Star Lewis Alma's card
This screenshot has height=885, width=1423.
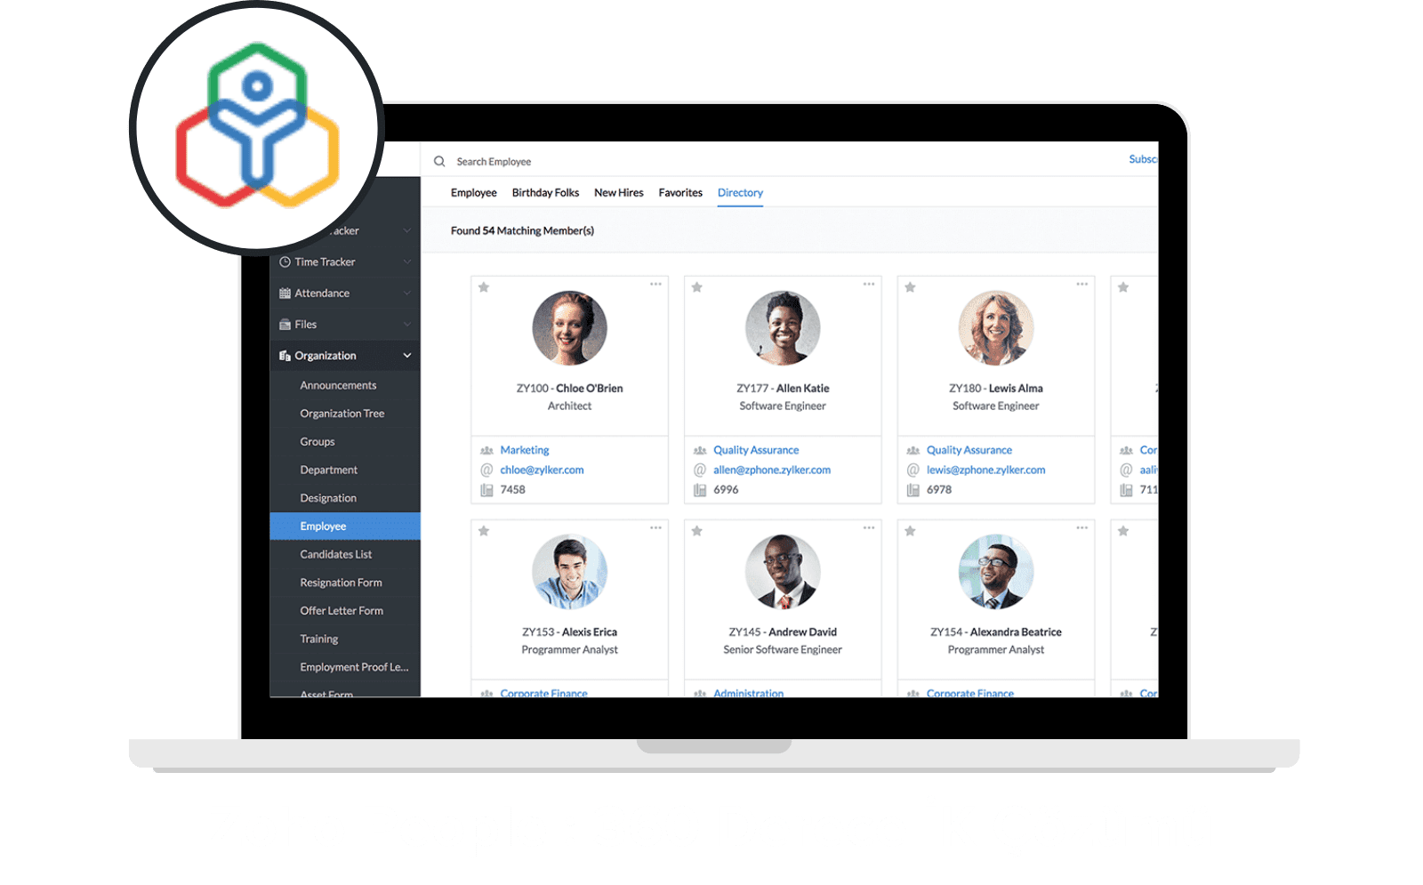(910, 287)
